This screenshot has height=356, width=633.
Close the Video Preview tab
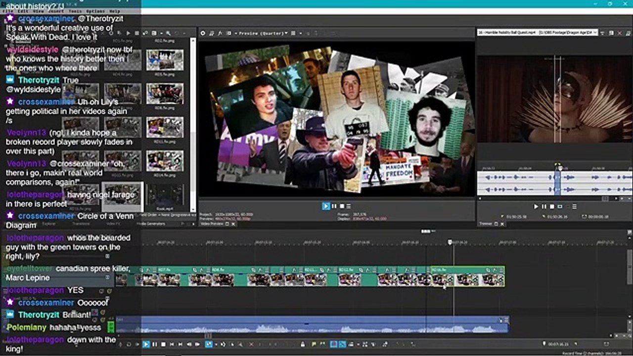233,224
